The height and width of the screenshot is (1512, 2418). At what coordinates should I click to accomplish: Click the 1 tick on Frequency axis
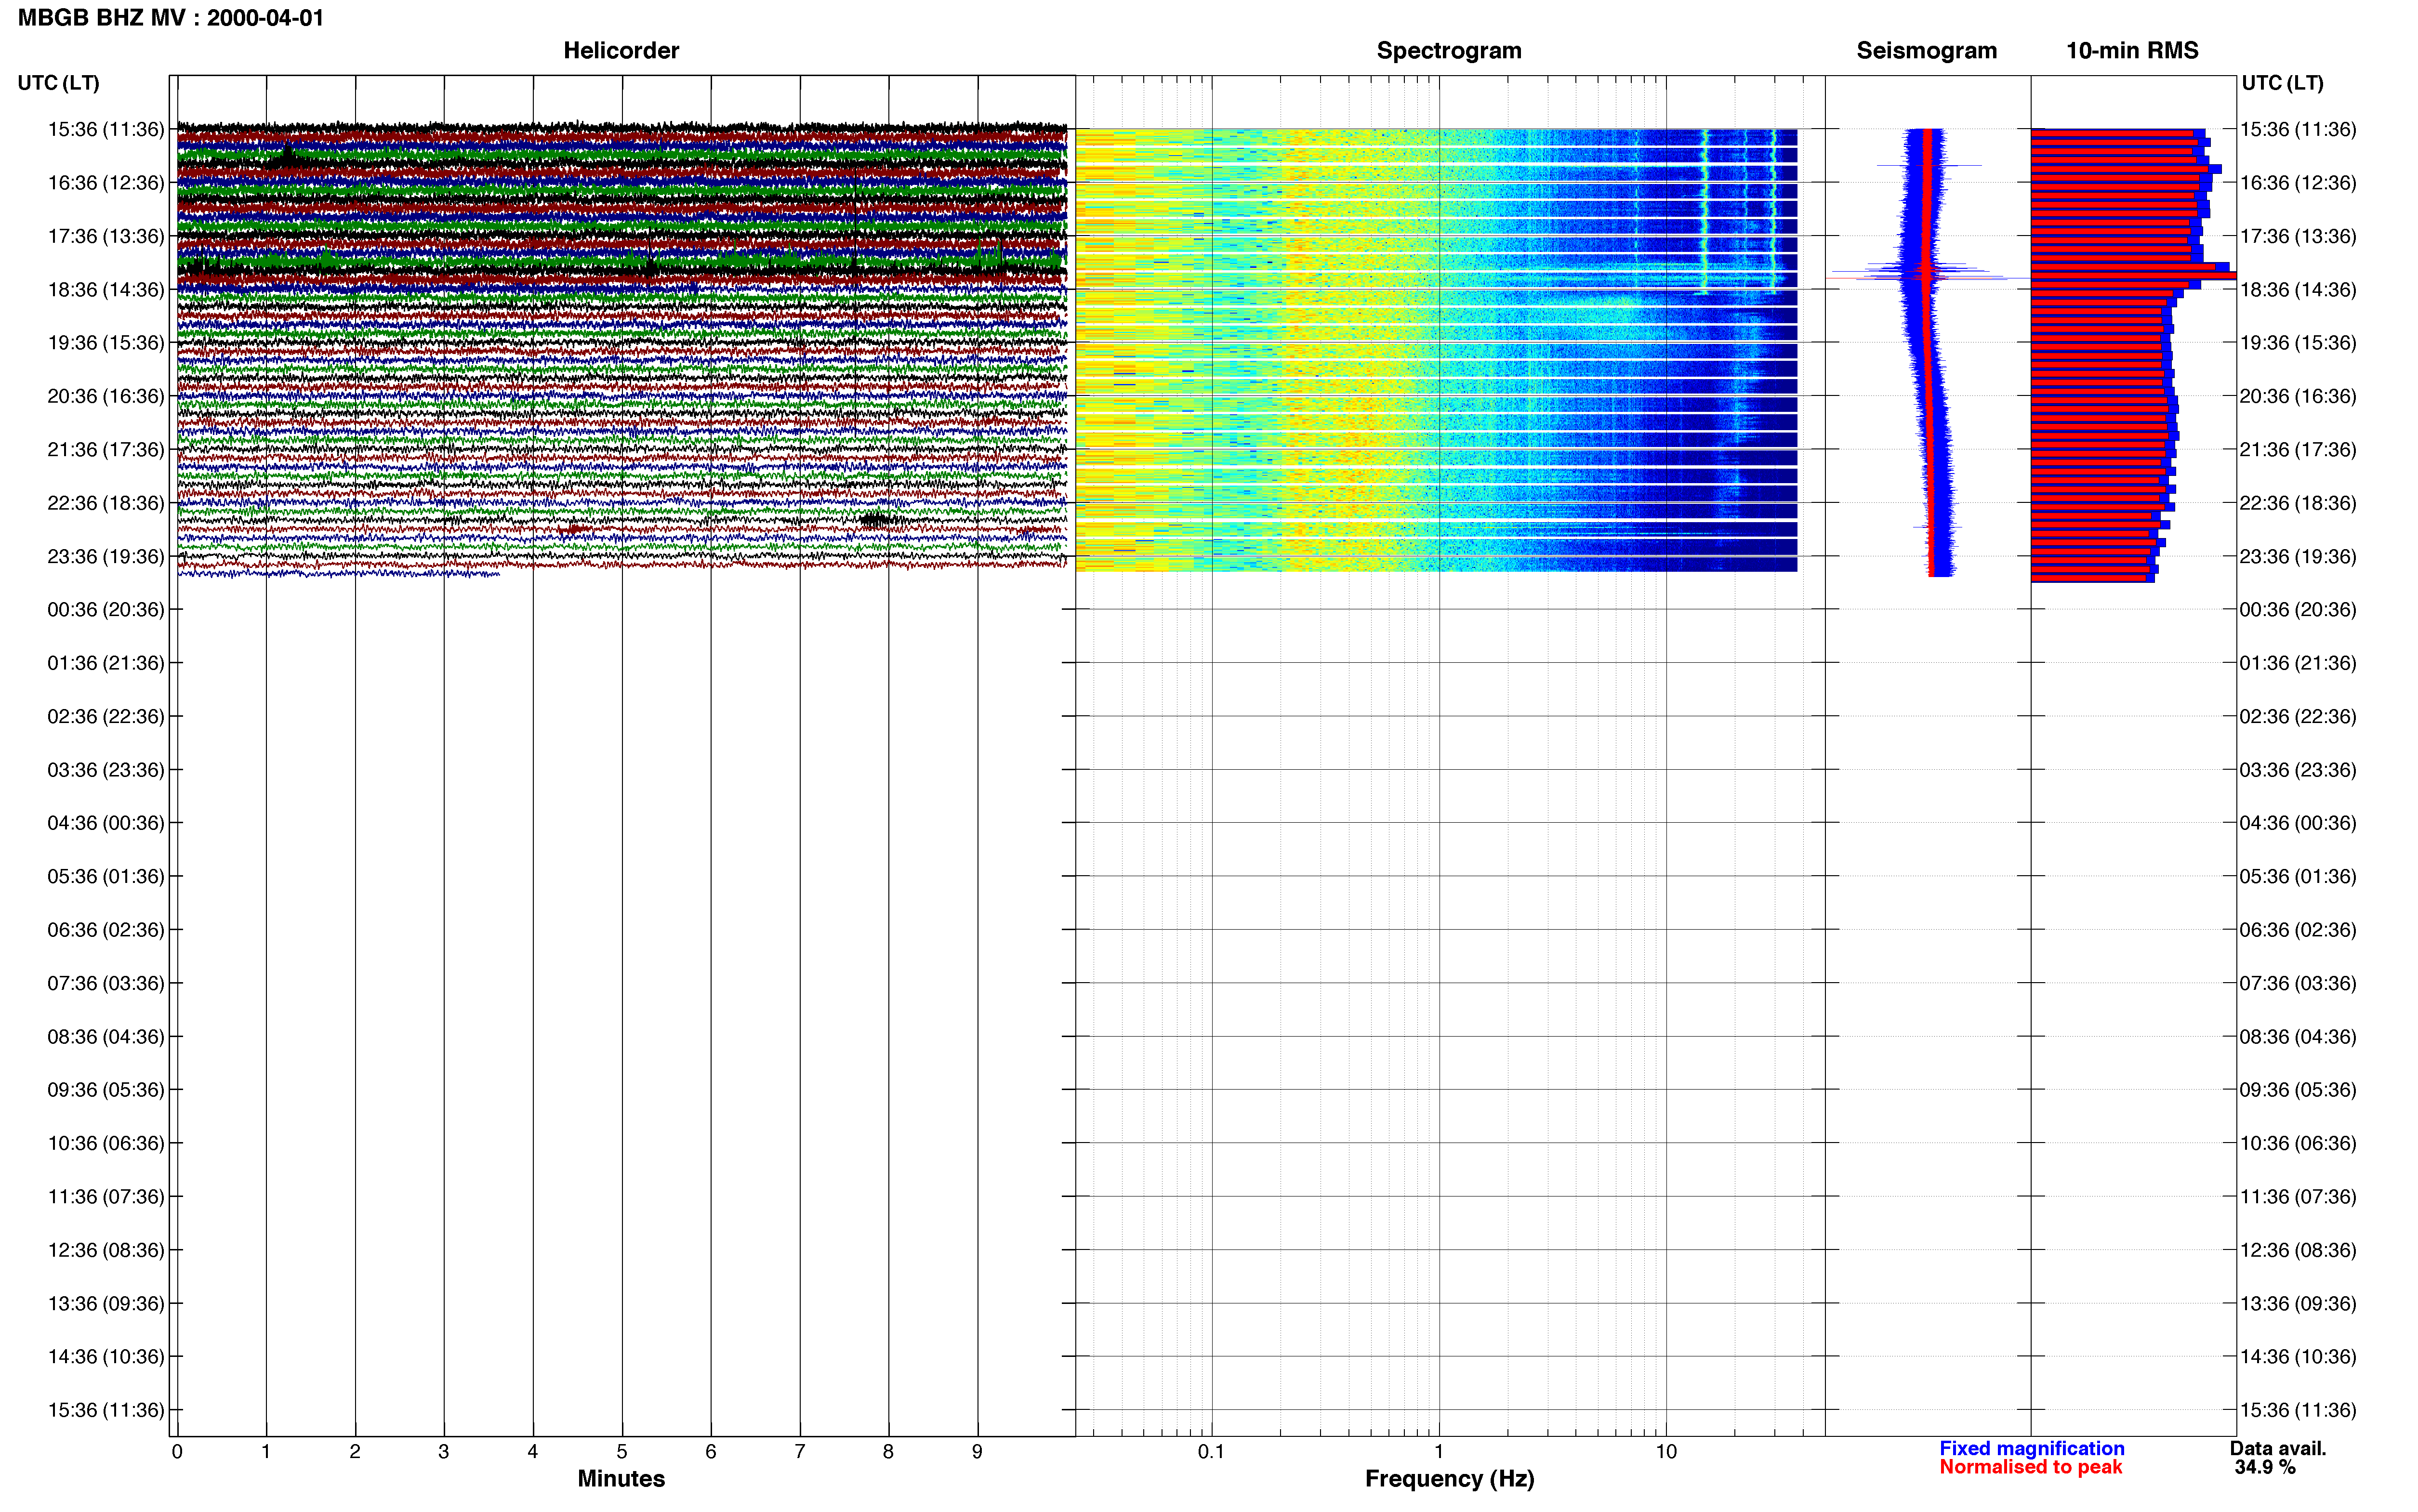point(1439,1451)
